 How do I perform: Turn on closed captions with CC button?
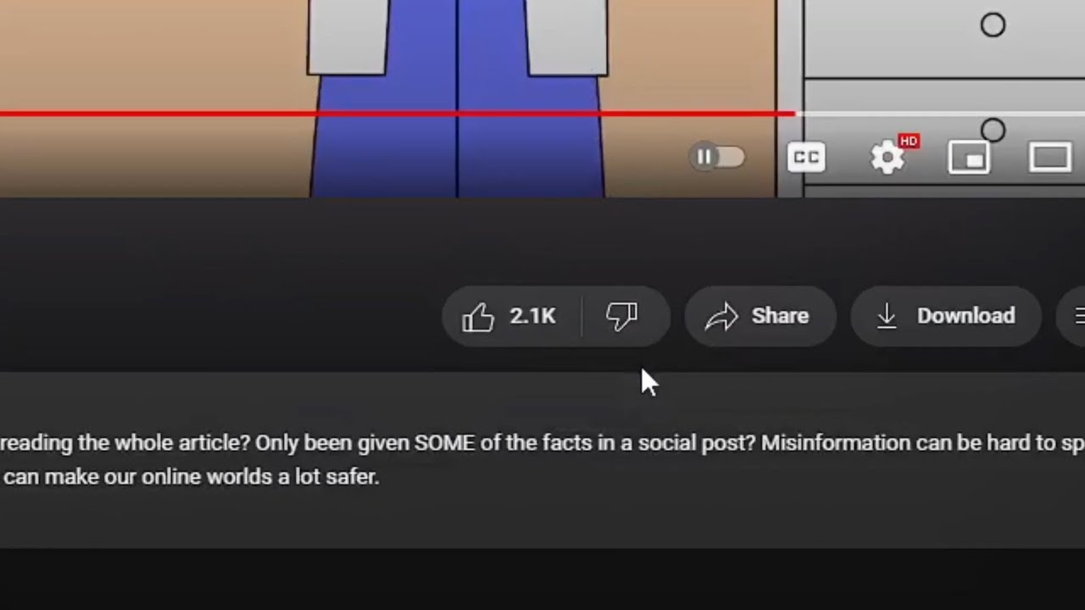coord(806,157)
